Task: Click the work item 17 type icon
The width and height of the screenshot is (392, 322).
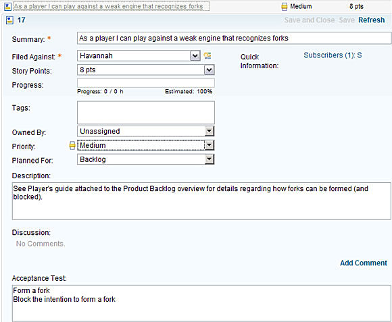Action: tap(9, 20)
